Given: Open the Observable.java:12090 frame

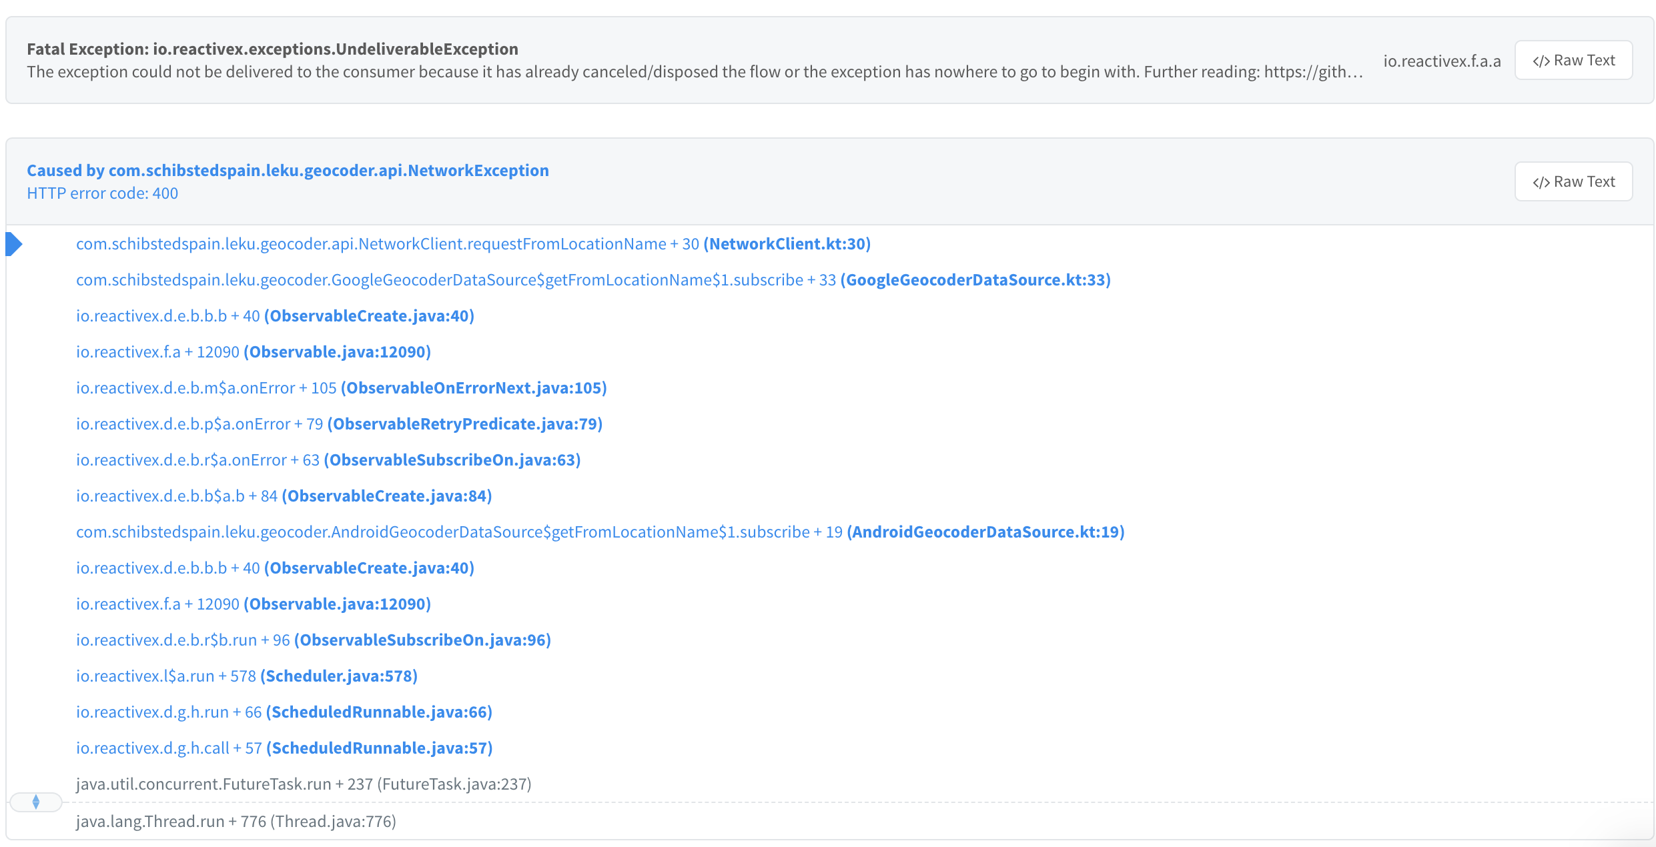Looking at the screenshot, I should [x=254, y=351].
